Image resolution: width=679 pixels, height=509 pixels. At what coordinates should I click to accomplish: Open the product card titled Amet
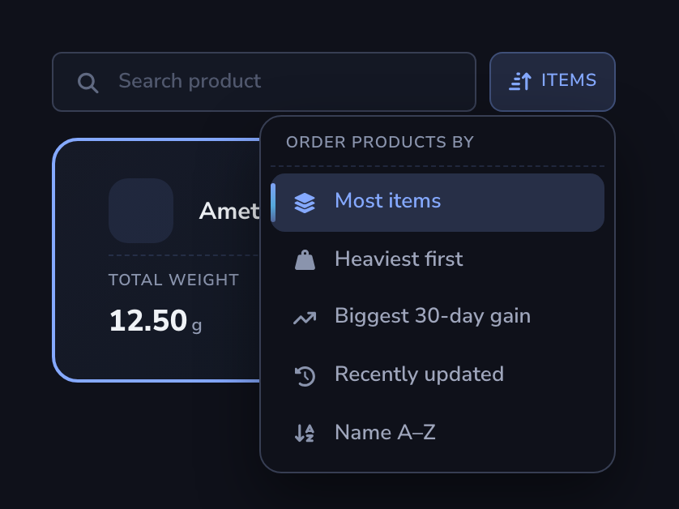pos(156,260)
